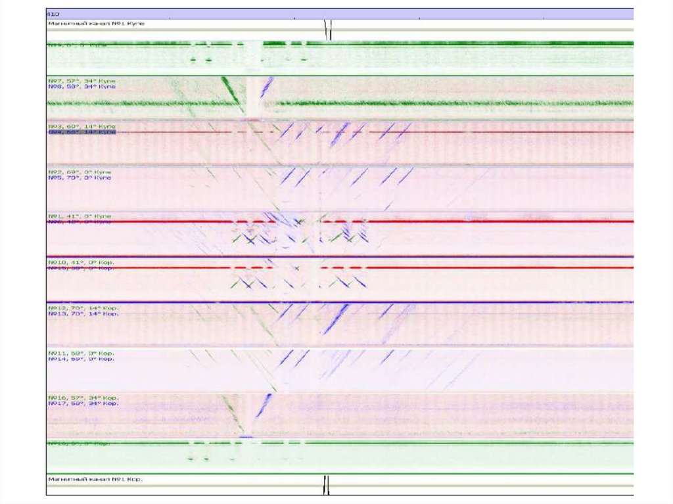
Task: Click the №3 Купе channel label
Action: [x=81, y=126]
